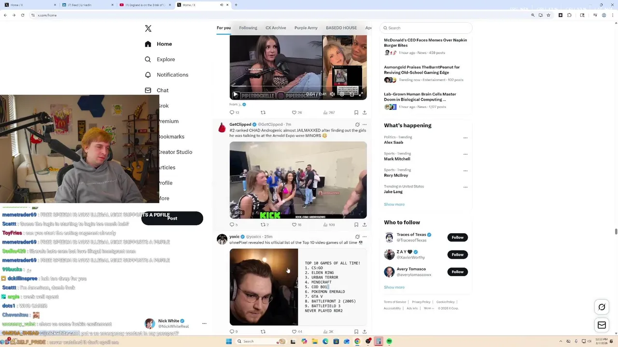Open the Asmongold BurntPeanut trending story

point(422,70)
